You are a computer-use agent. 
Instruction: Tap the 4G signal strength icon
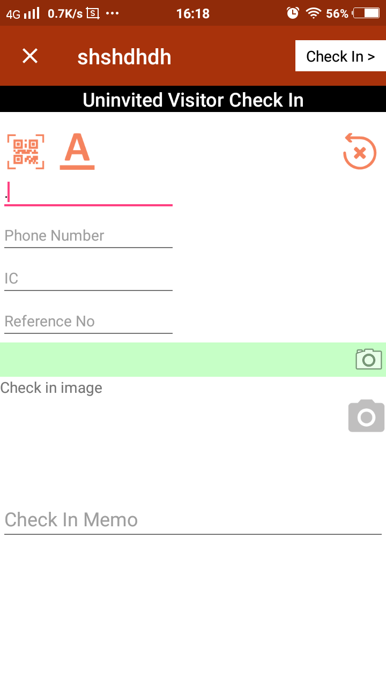[x=23, y=13]
